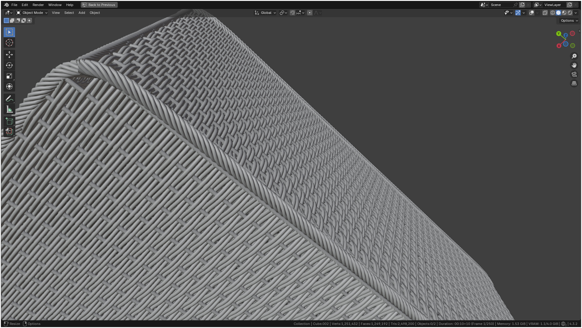
Task: Open the Render menu
Action: (x=38, y=5)
